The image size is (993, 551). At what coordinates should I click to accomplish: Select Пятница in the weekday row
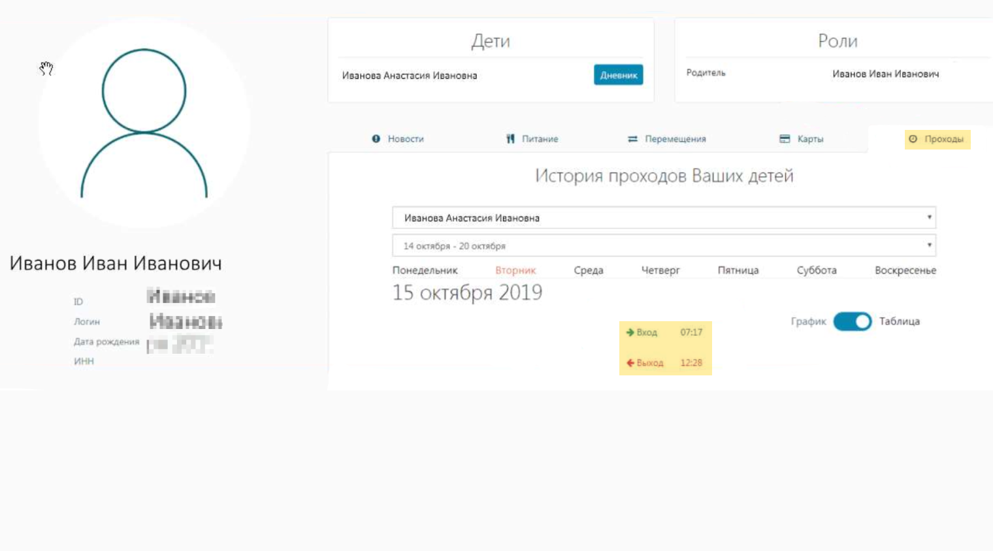tap(738, 270)
